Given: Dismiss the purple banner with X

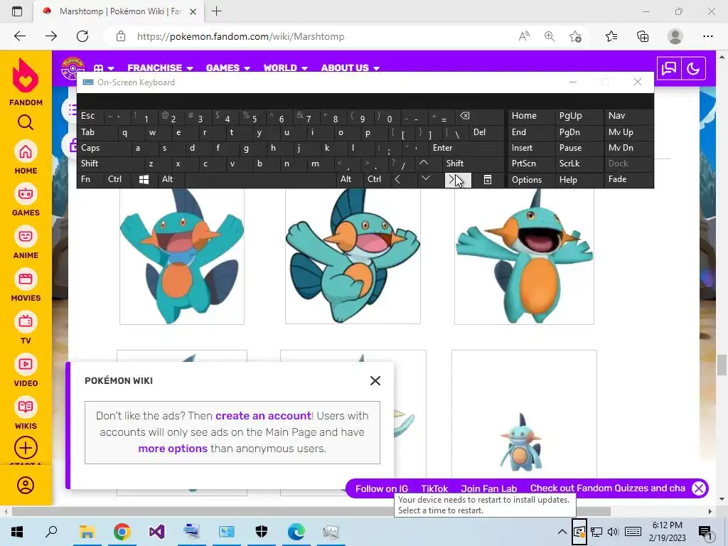Looking at the screenshot, I should coord(699,488).
